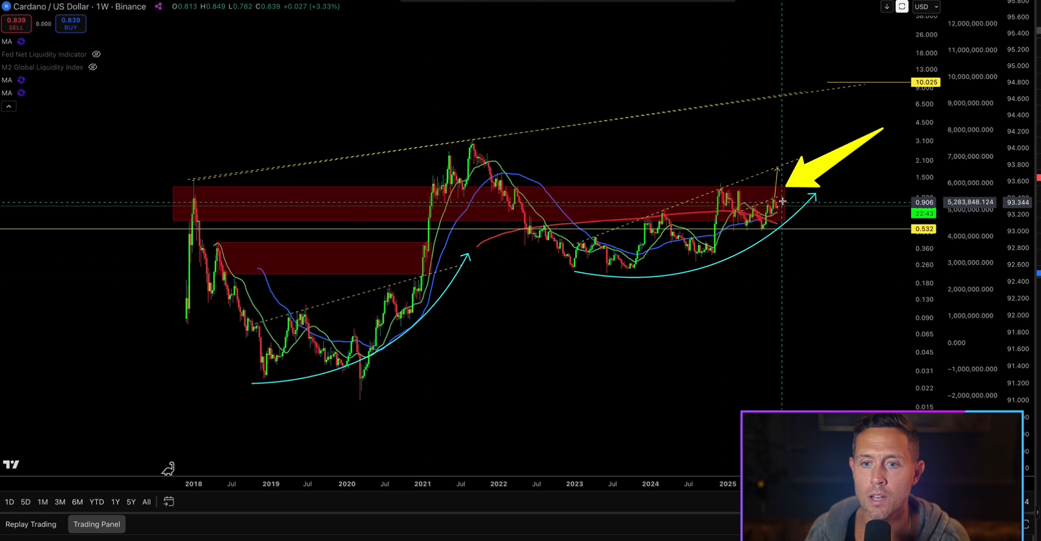Set the chart range to All

coord(146,502)
